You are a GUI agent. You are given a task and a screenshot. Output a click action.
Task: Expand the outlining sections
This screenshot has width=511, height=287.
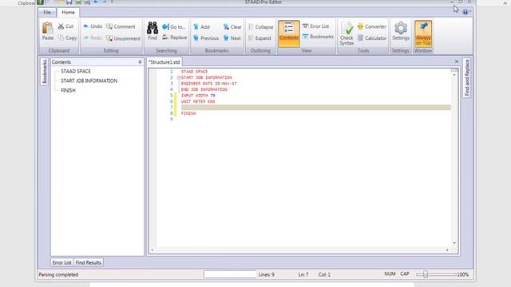[x=259, y=38]
